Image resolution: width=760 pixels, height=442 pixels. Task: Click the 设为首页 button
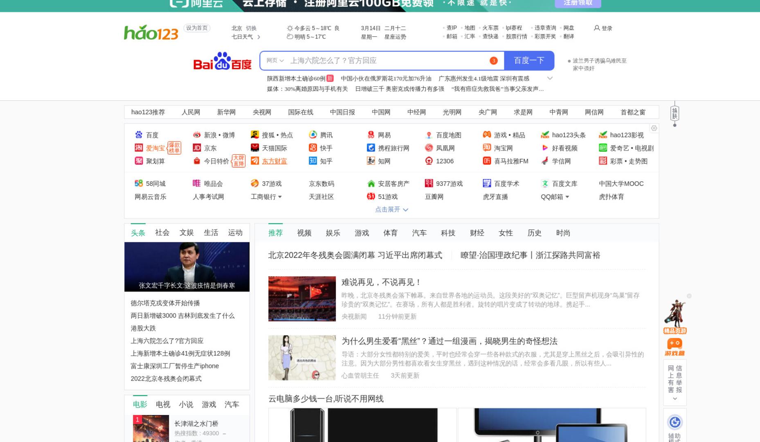[197, 28]
